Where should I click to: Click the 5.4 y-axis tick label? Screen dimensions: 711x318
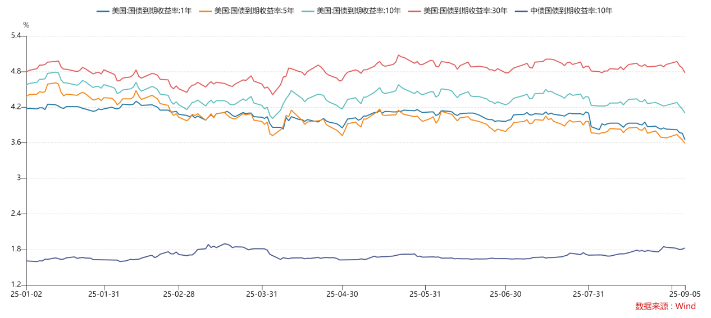click(16, 36)
